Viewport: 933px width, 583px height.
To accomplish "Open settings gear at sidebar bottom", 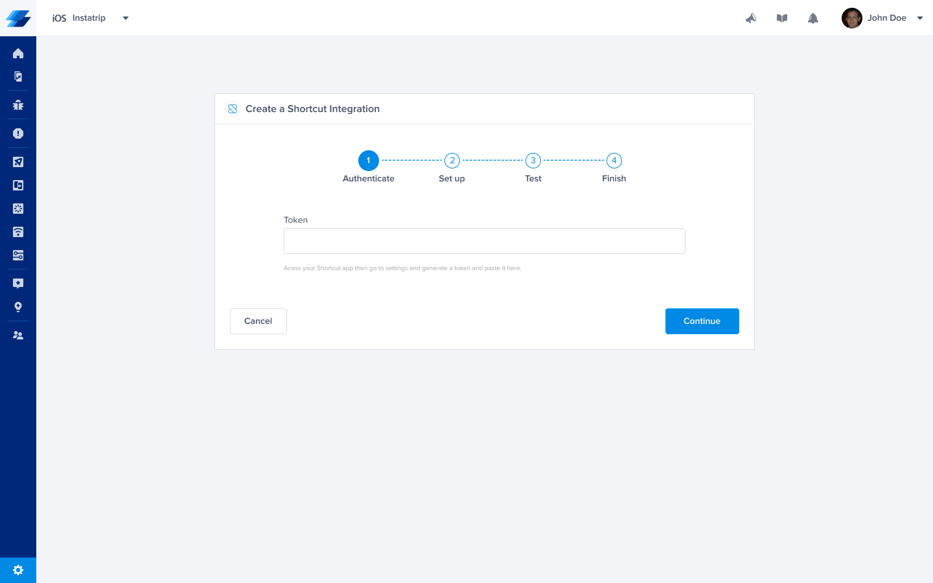I will click(x=18, y=570).
